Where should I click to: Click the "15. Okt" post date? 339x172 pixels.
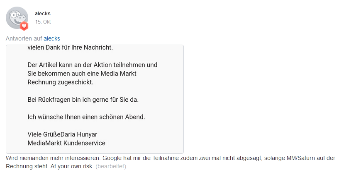pyautogui.click(x=43, y=22)
